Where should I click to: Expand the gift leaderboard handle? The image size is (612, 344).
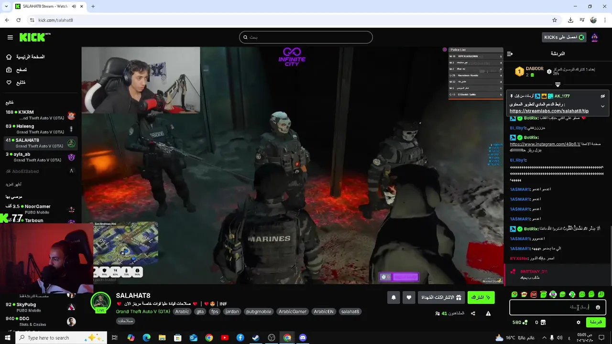[x=557, y=85]
